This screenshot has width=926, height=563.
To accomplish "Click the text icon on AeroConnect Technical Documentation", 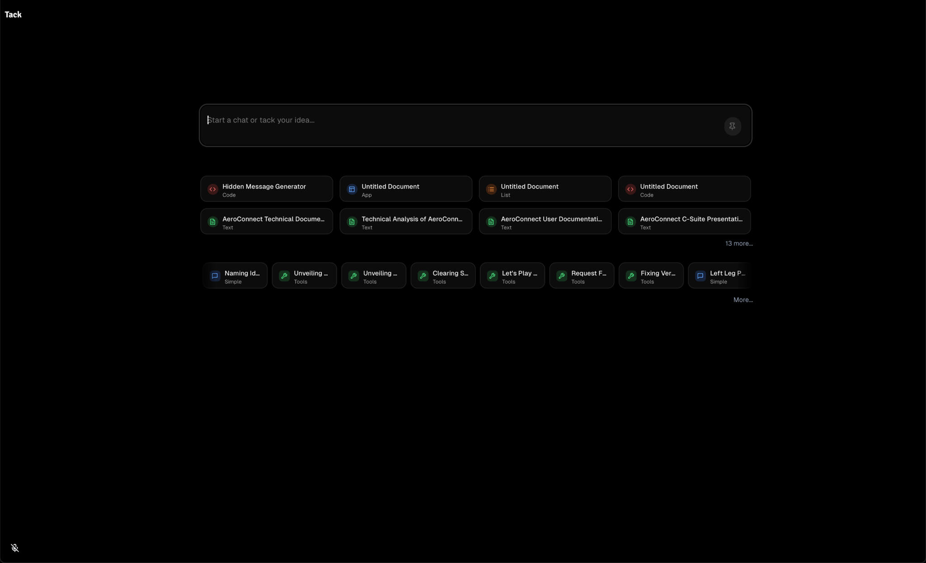I will point(213,222).
